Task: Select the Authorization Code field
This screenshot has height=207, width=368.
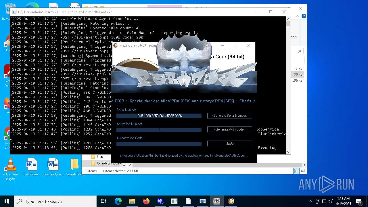Action: 159,144
